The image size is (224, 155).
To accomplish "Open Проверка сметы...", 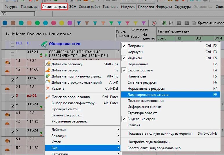I will point(83,109).
